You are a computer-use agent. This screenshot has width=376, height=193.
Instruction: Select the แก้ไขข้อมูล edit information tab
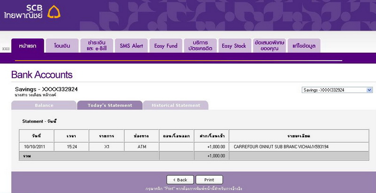pos(304,46)
